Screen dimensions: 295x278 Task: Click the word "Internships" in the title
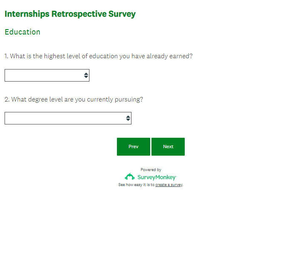click(27, 14)
